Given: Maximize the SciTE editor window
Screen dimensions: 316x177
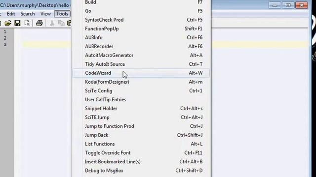Looking at the screenshot, I should tap(288, 5).
